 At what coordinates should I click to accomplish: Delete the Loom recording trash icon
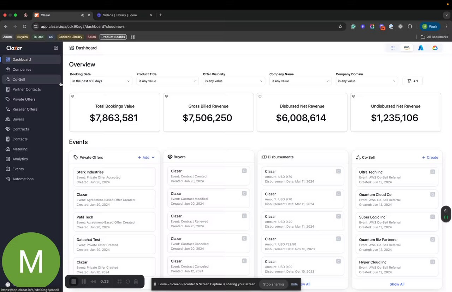136,282
